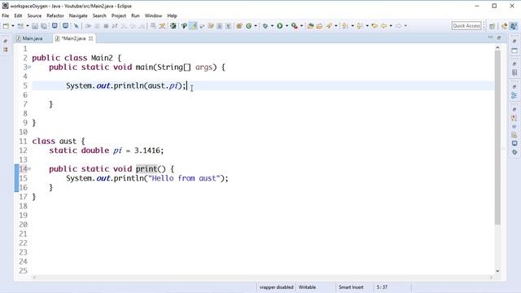Click the 5 : 37 cursor position status

[x=382, y=287]
